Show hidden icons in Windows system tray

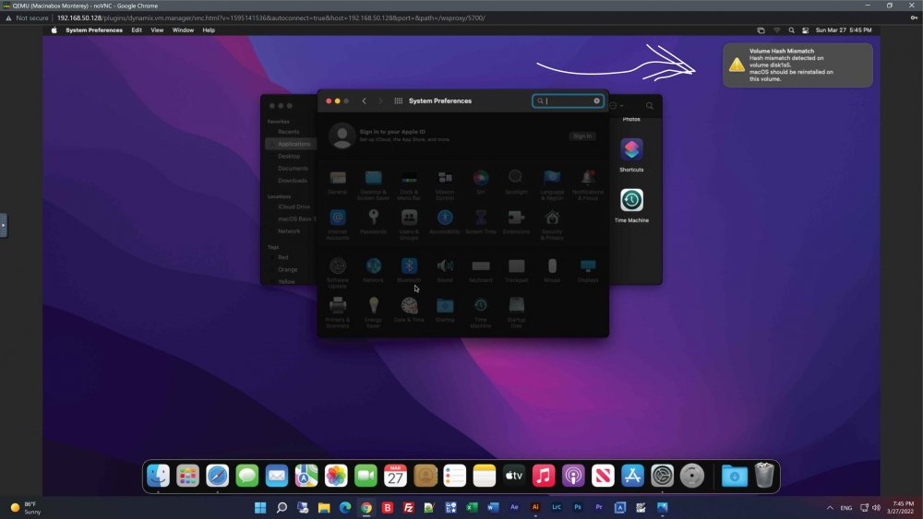tap(830, 508)
